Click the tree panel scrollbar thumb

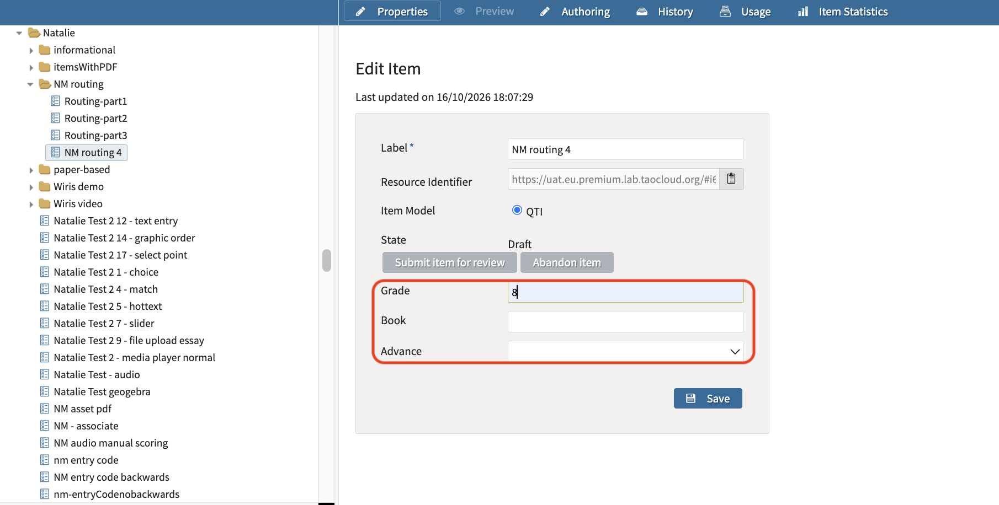click(327, 260)
